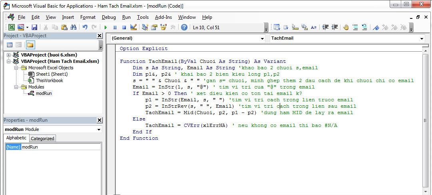Toggle Folders view in Project pane
The width and height of the screenshot is (432, 195).
coord(30,45)
